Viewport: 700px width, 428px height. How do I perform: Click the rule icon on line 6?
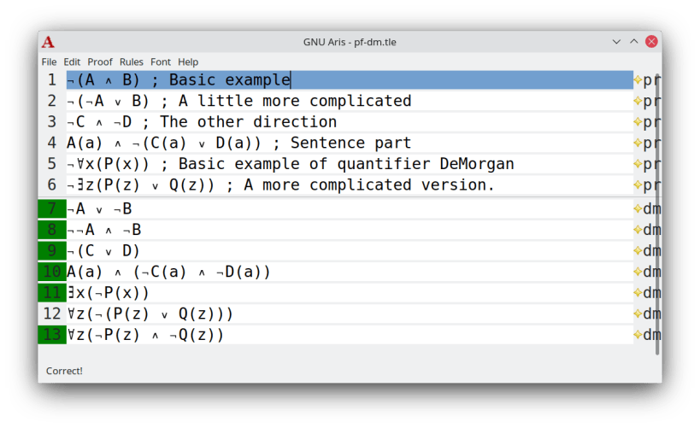click(638, 185)
